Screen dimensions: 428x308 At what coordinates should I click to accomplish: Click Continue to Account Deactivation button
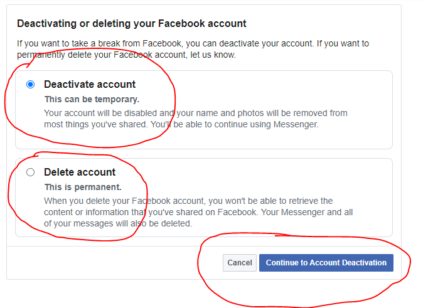(x=326, y=263)
